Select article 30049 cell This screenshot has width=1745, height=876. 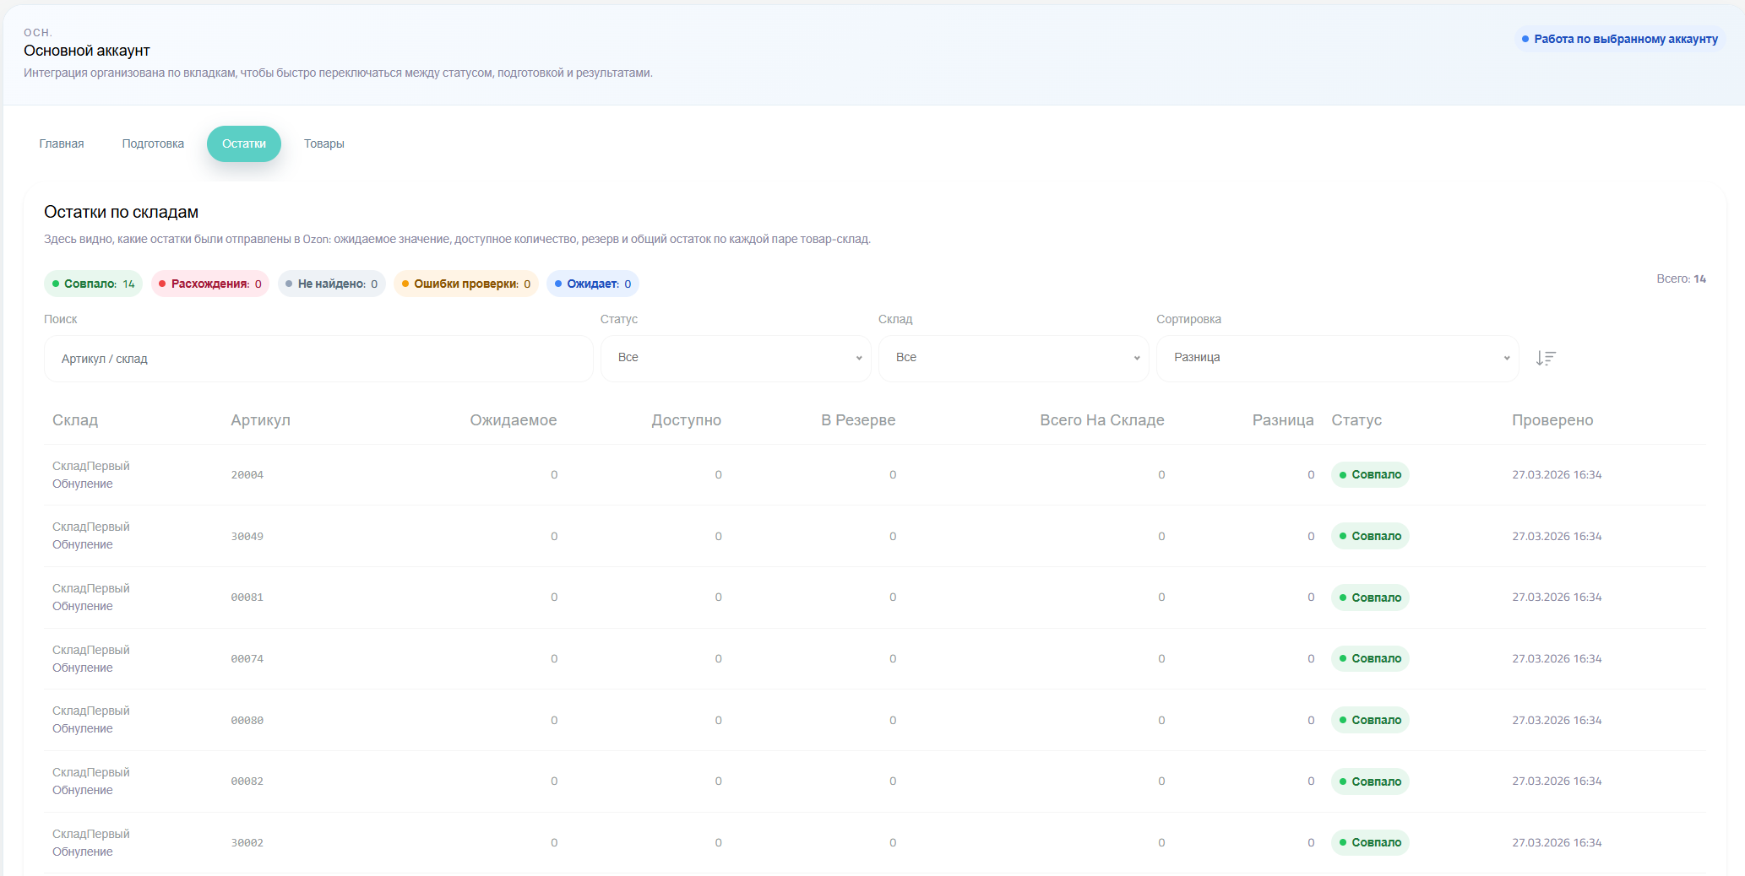click(247, 537)
